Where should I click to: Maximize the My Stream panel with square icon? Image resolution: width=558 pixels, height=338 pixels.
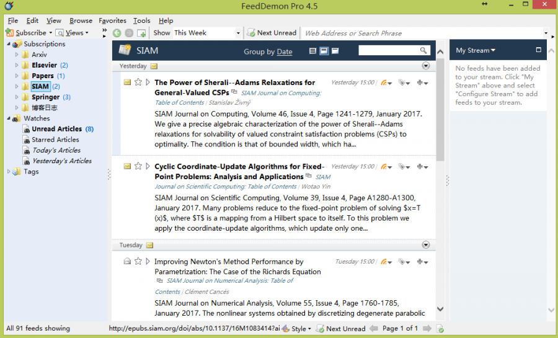click(538, 50)
